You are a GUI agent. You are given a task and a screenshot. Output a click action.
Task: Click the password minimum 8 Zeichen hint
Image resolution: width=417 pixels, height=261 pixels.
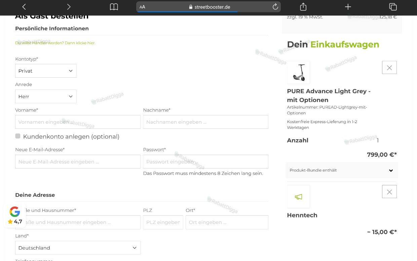(x=203, y=174)
